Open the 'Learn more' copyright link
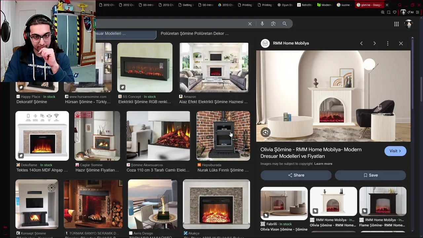423x238 pixels. (323, 164)
